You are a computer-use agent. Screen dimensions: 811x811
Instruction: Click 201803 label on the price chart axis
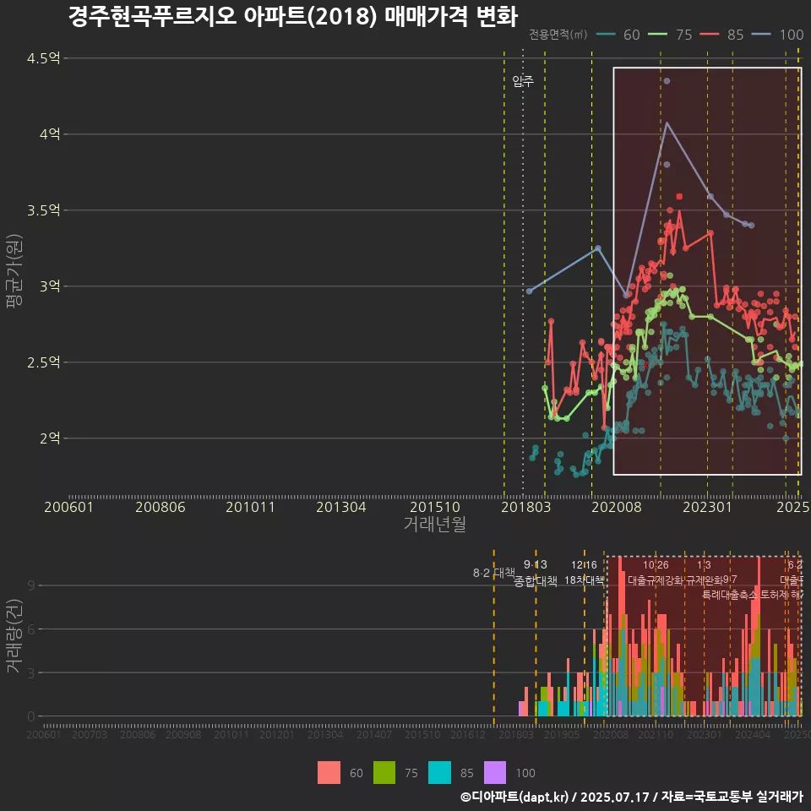tap(526, 507)
